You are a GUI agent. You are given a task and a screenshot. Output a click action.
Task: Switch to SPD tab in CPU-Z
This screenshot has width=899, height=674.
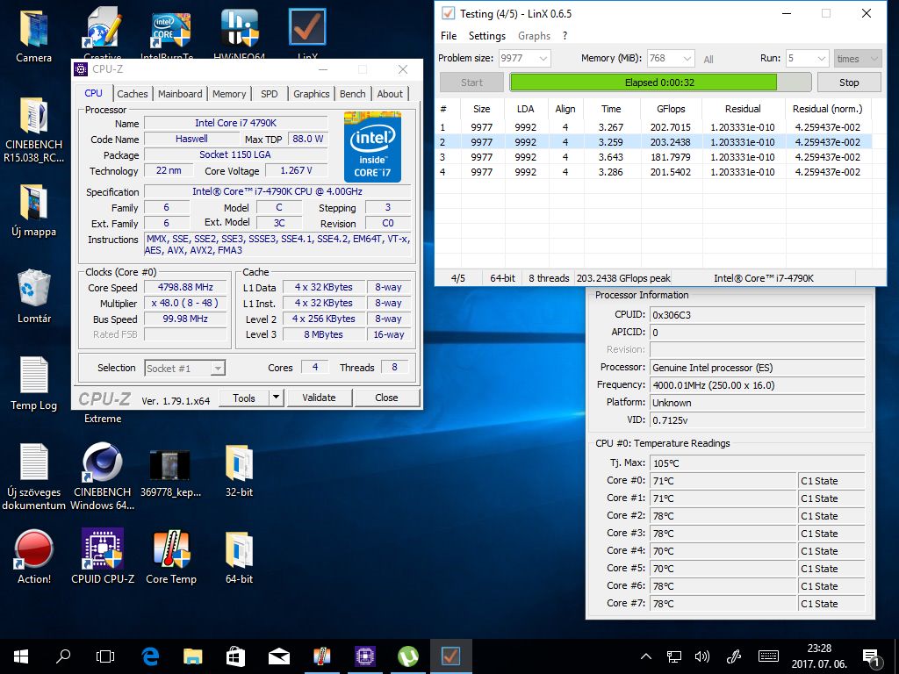(269, 94)
